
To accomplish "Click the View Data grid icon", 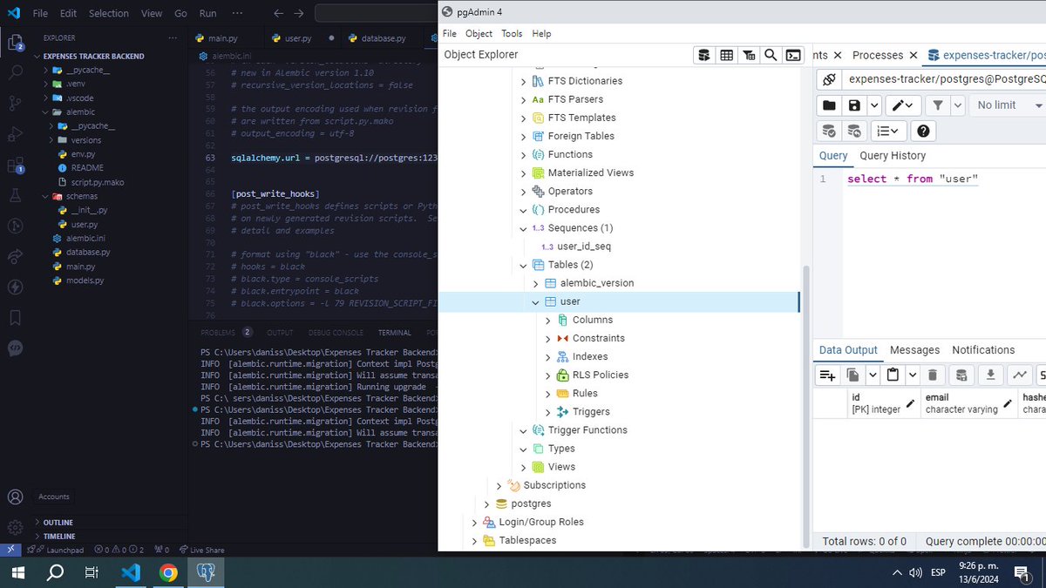I will [726, 54].
